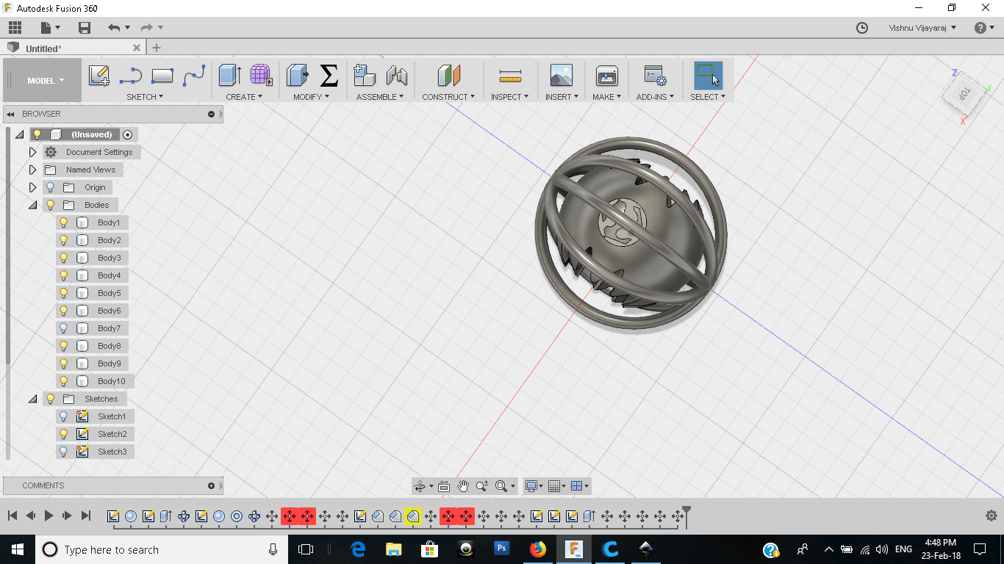The height and width of the screenshot is (564, 1004).
Task: Expand the Document Settings node
Action: coord(32,152)
